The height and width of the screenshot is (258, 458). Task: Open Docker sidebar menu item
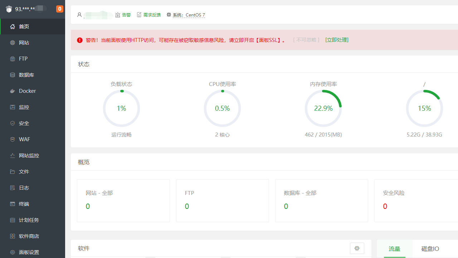pyautogui.click(x=33, y=91)
